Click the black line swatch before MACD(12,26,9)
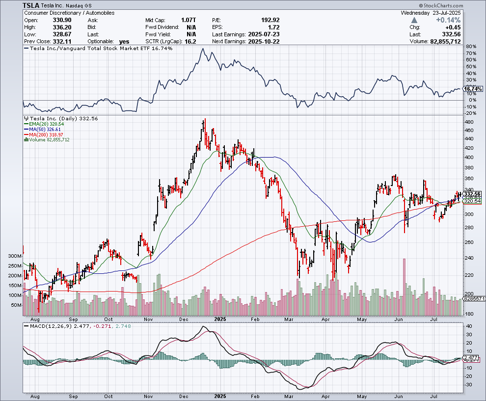The height and width of the screenshot is (401, 486). (x=26, y=326)
